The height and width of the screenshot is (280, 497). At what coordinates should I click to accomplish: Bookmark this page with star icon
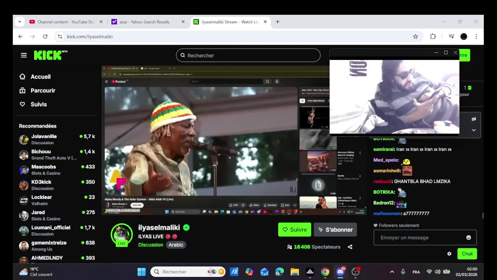pyautogui.click(x=415, y=37)
